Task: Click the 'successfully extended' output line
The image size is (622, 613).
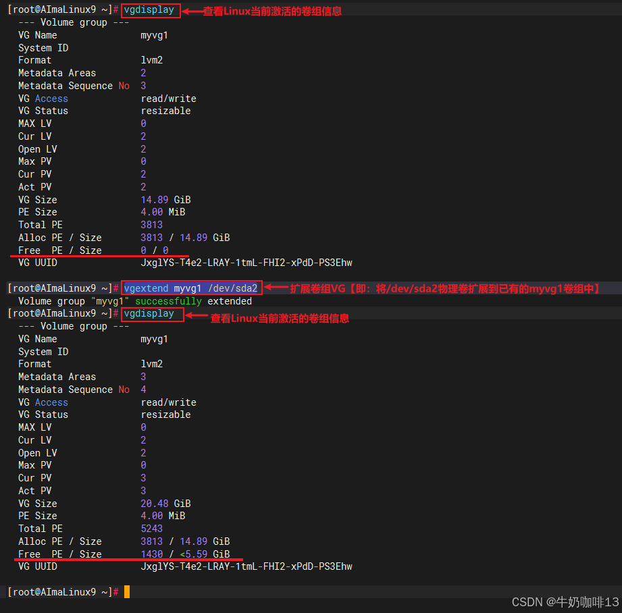Action: pos(135,301)
